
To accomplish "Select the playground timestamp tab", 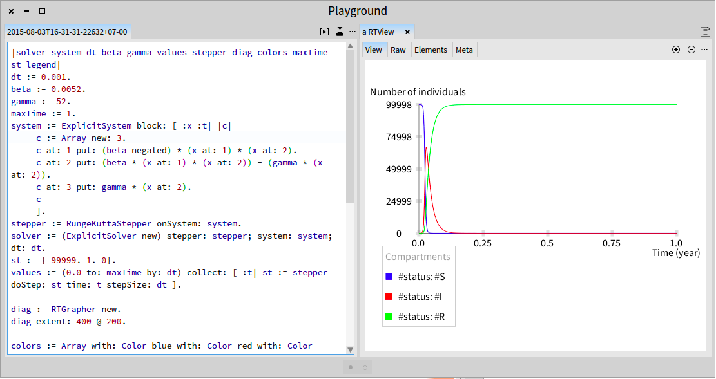I will [67, 32].
